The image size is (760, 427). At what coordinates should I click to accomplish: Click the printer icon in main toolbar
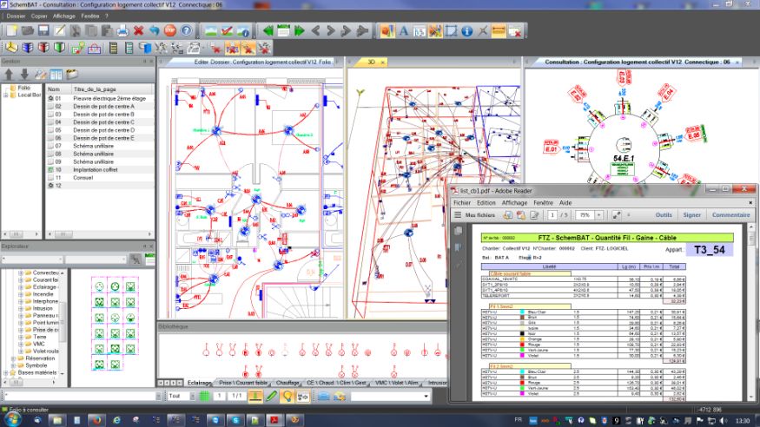[x=122, y=30]
